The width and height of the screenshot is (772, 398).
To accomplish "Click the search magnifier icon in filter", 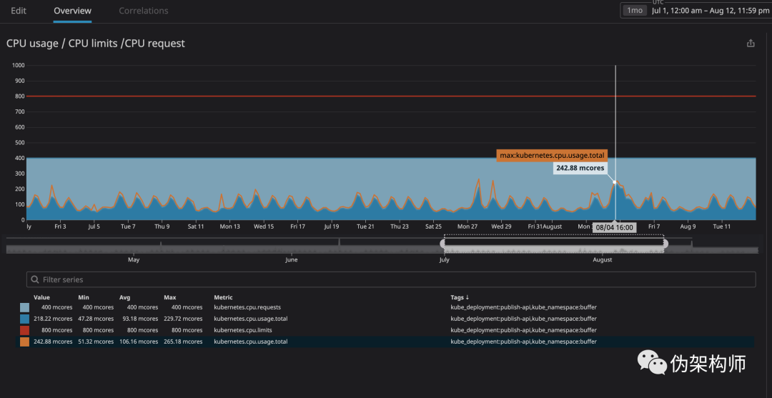I will 35,279.
